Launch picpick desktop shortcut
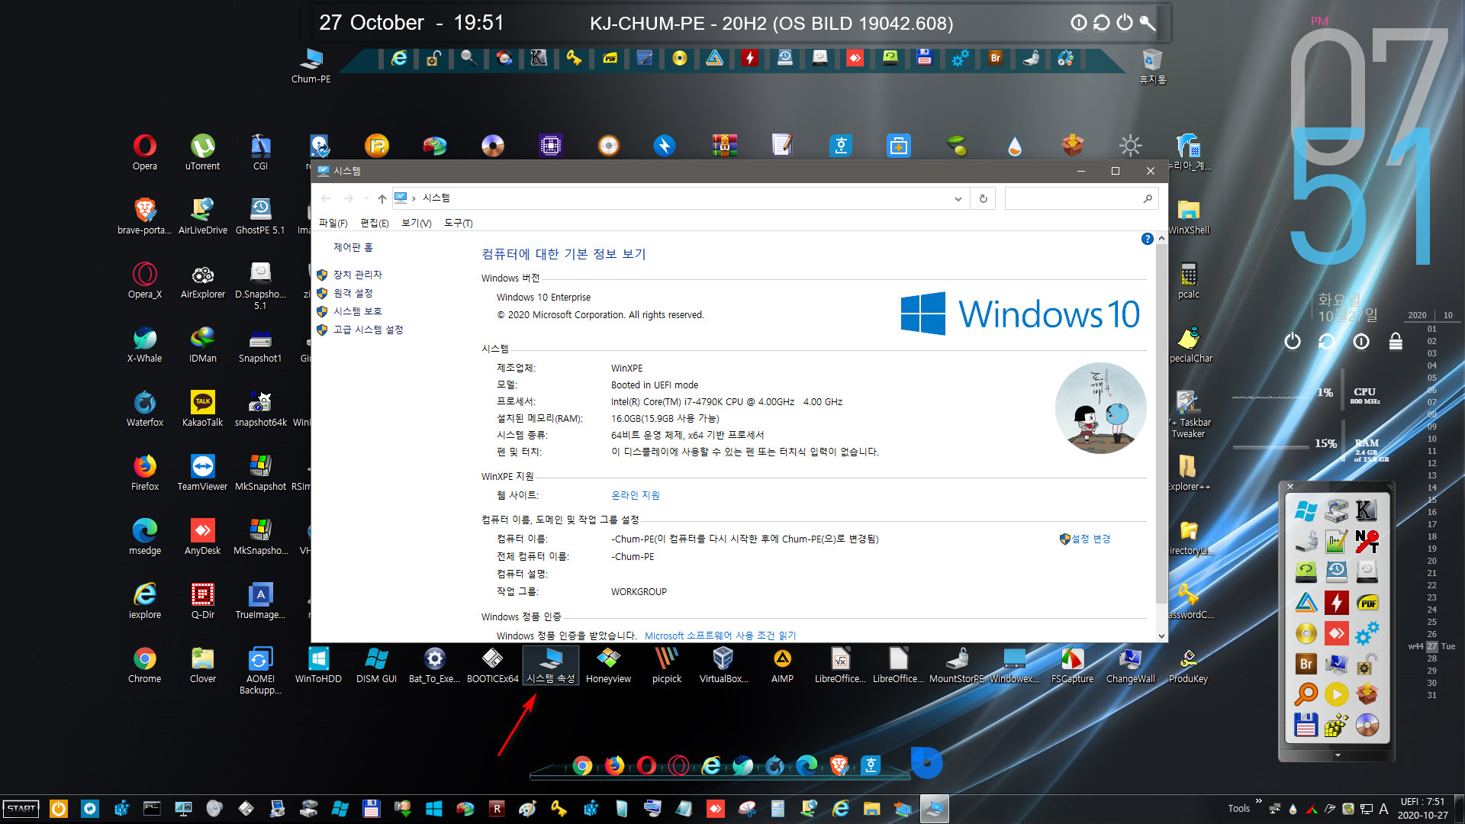Screen dimensions: 1465x824 666,665
